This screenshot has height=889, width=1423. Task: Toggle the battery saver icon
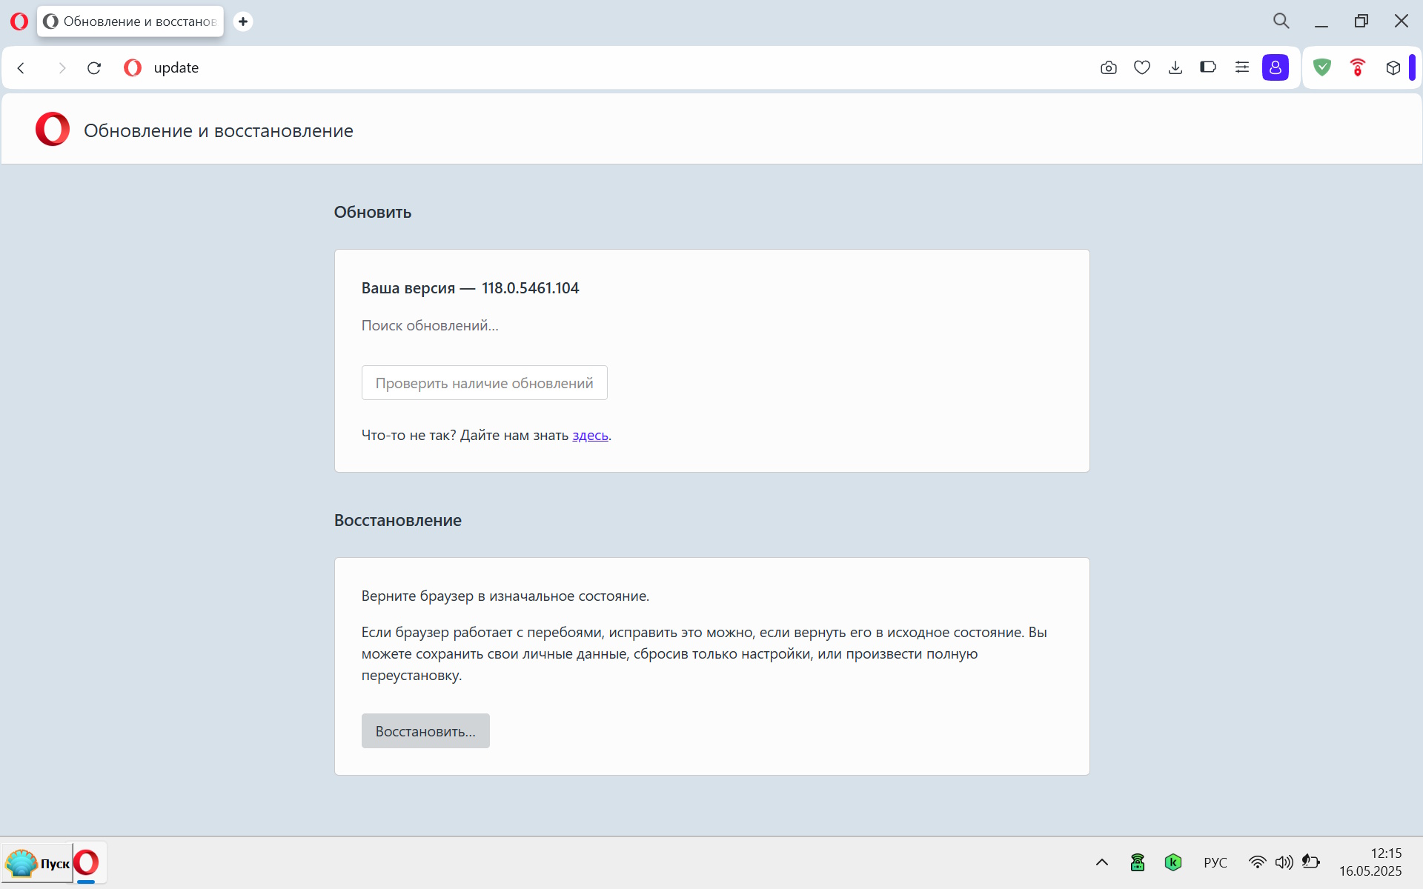coord(1208,67)
